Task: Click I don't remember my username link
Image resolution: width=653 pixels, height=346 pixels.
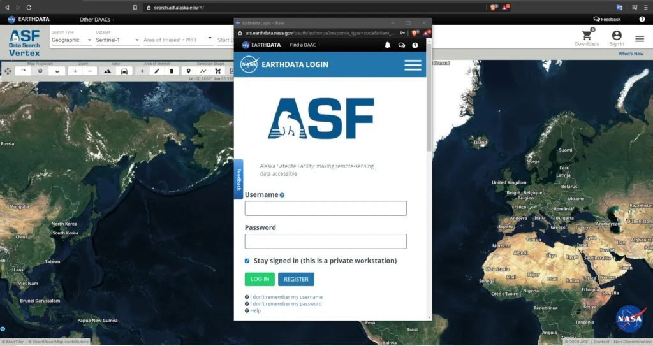Action: click(286, 298)
